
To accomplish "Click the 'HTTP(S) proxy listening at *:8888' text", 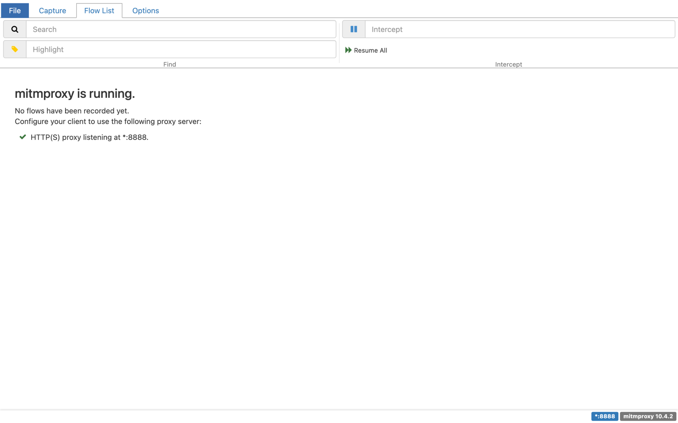I will [89, 137].
